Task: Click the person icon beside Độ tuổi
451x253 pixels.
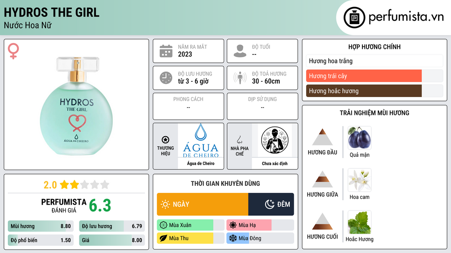Action: 240,51
